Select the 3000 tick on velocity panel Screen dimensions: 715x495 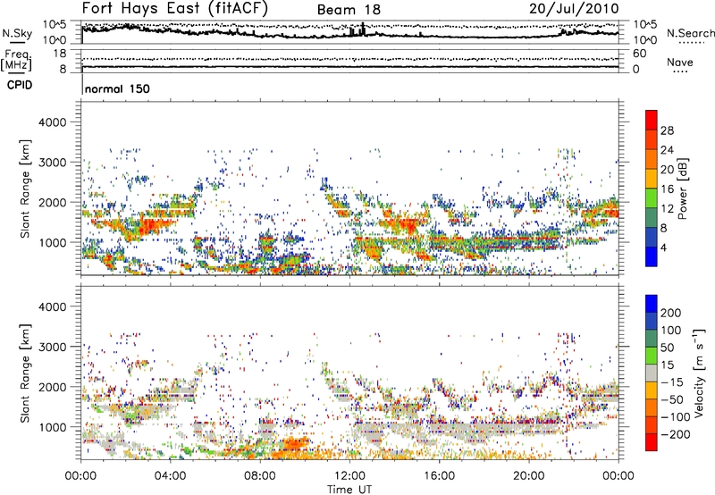click(x=52, y=347)
